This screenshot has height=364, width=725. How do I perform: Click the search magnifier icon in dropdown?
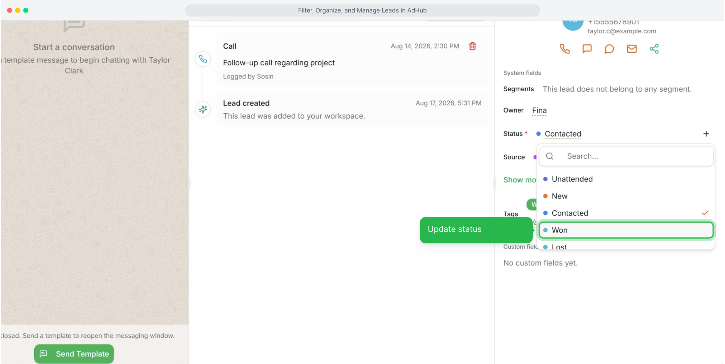coord(550,156)
